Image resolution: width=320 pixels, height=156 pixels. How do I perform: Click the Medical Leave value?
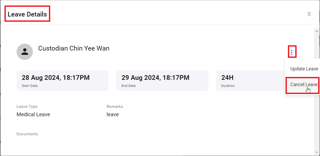[33, 114]
